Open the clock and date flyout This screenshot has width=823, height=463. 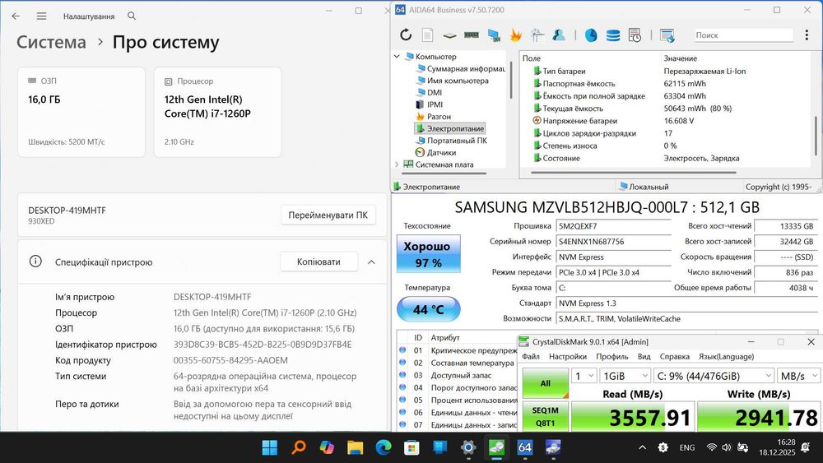click(777, 447)
